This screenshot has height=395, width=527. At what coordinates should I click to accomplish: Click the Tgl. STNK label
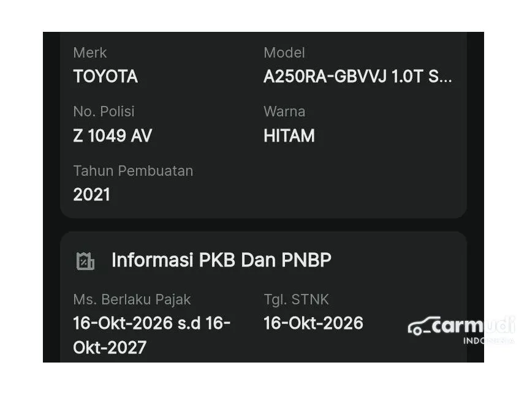[x=296, y=299]
